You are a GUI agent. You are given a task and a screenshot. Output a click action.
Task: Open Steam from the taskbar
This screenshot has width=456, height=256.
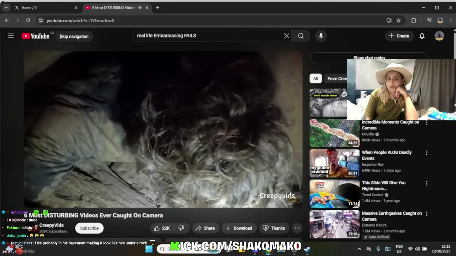(307, 249)
